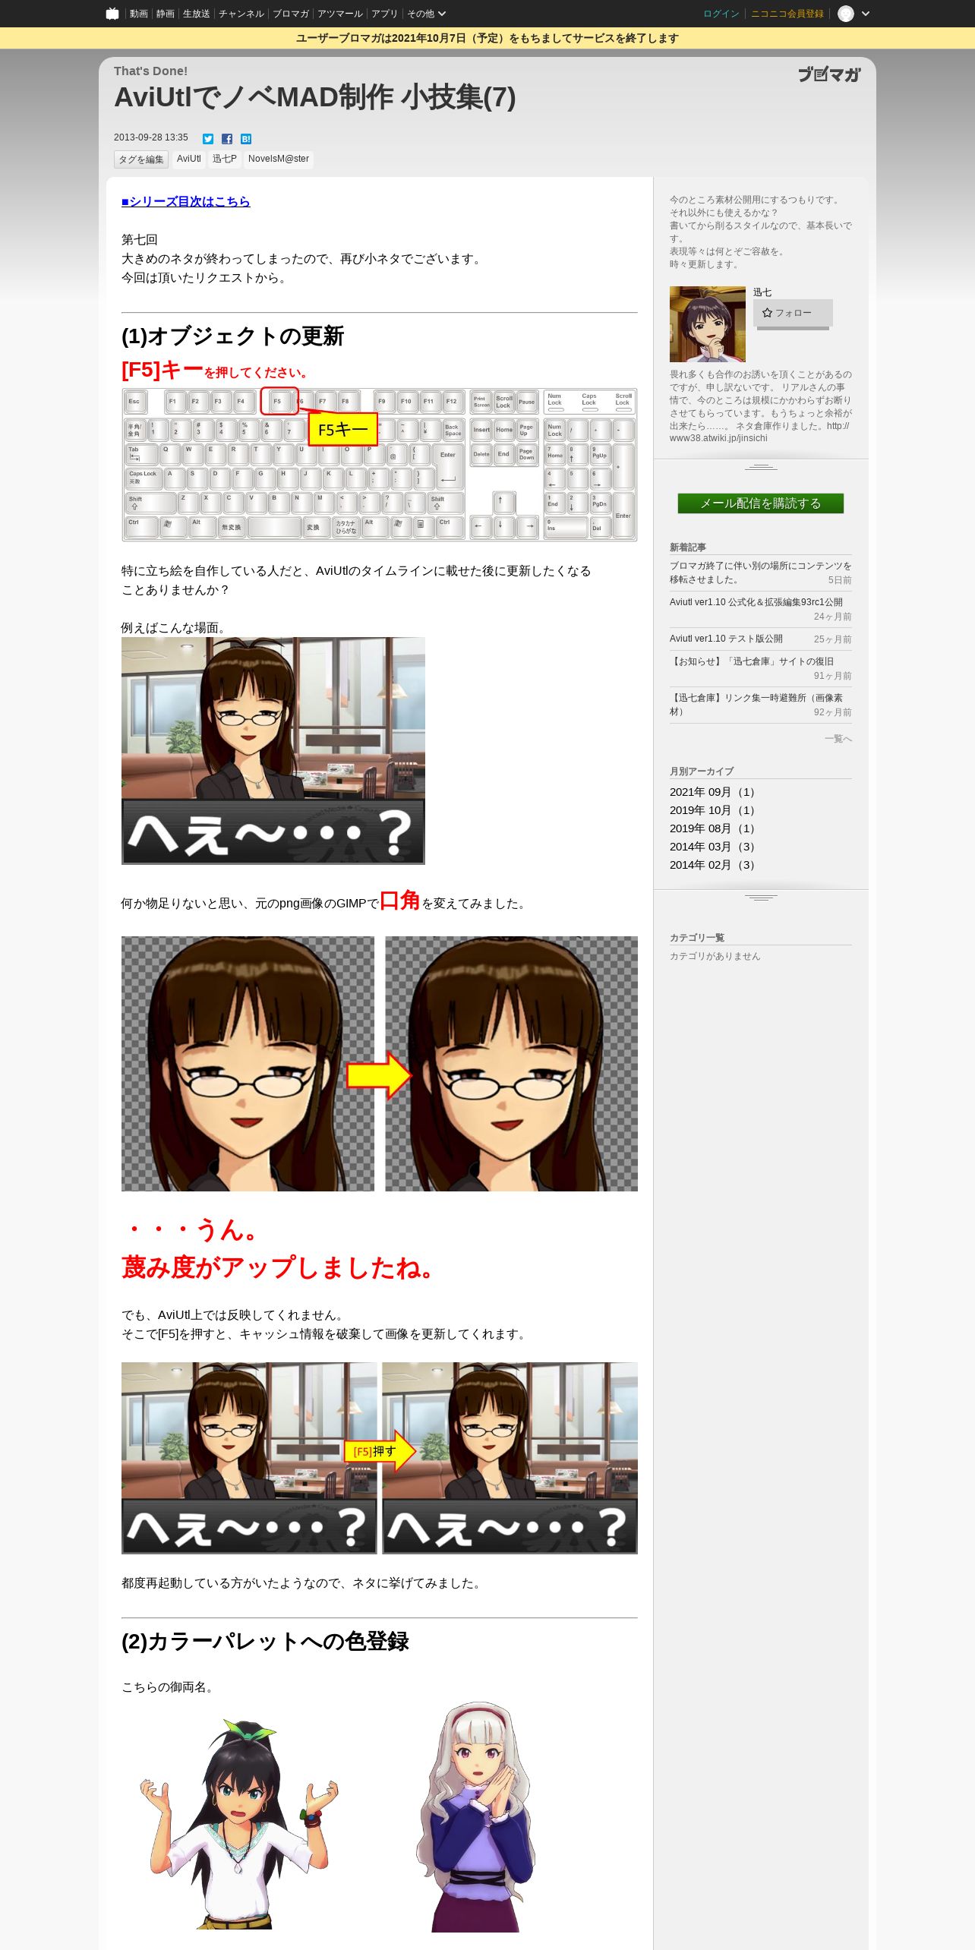The width and height of the screenshot is (975, 1950).
Task: Open 生放送 in the top menu
Action: pyautogui.click(x=197, y=14)
